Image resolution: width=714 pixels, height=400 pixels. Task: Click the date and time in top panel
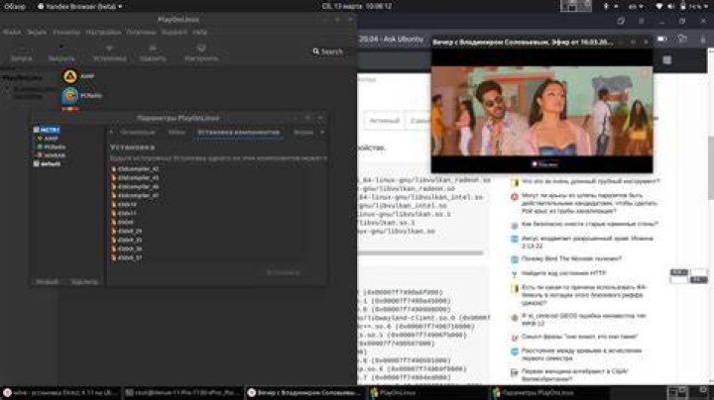(357, 6)
